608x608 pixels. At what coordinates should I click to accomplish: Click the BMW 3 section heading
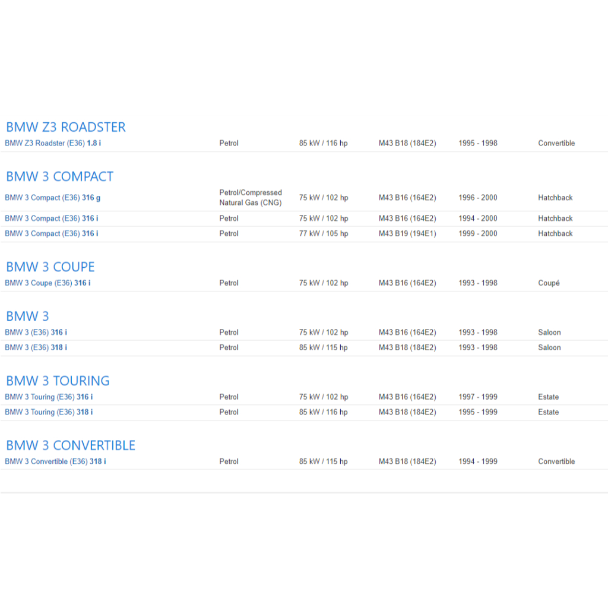click(27, 316)
